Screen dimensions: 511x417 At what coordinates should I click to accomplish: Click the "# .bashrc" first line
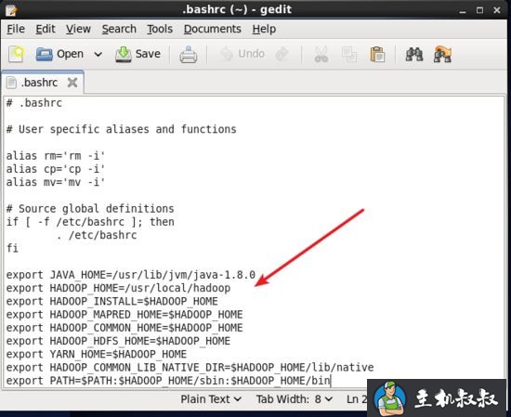pyautogui.click(x=34, y=103)
